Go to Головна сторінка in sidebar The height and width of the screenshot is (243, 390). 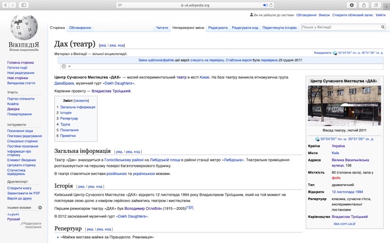tap(20, 63)
